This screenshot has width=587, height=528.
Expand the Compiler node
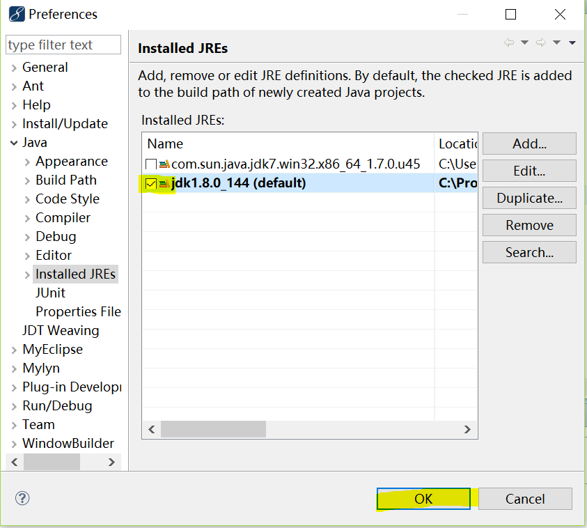pos(27,218)
